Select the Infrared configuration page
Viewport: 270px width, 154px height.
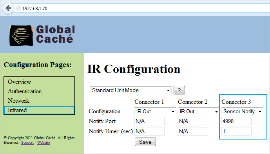(39, 110)
